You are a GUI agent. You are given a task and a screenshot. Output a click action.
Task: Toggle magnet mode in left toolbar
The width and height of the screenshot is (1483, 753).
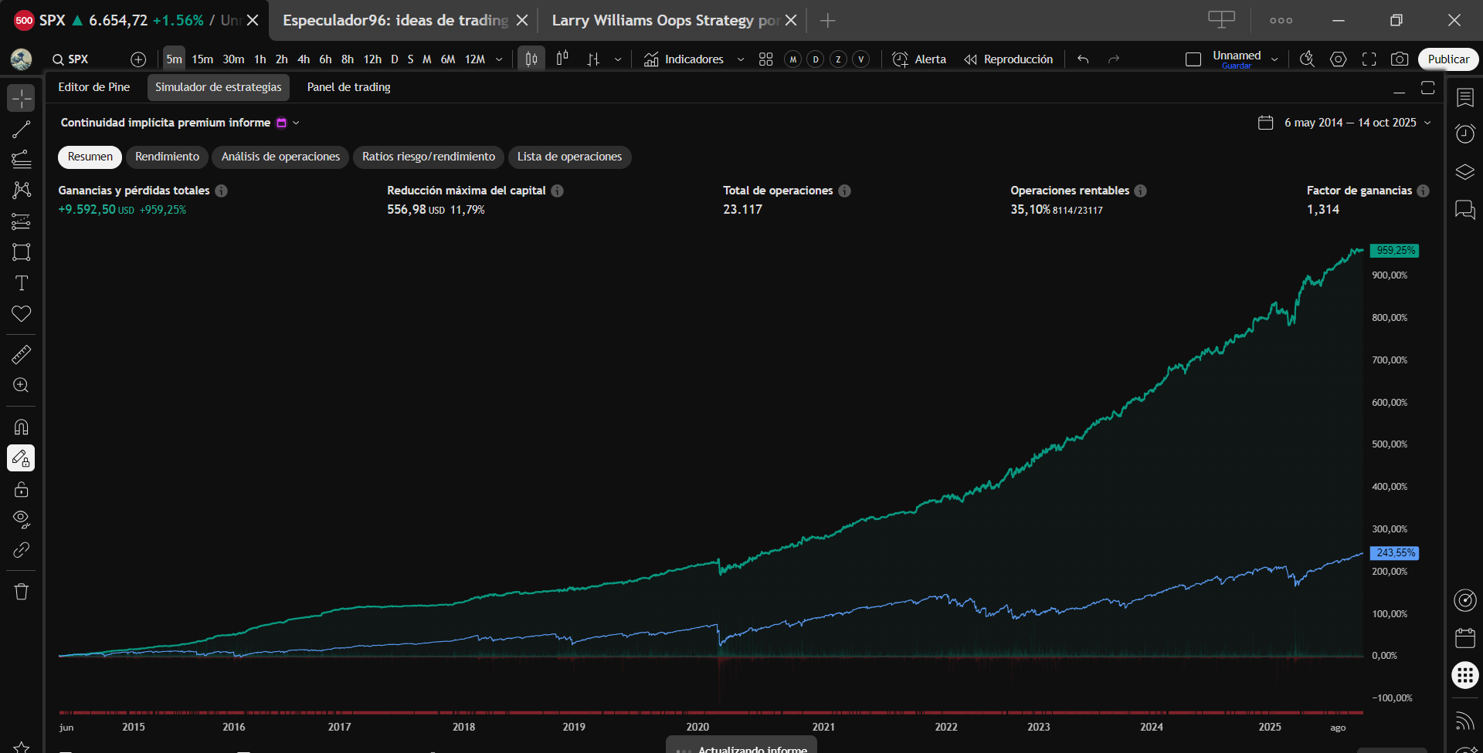21,427
